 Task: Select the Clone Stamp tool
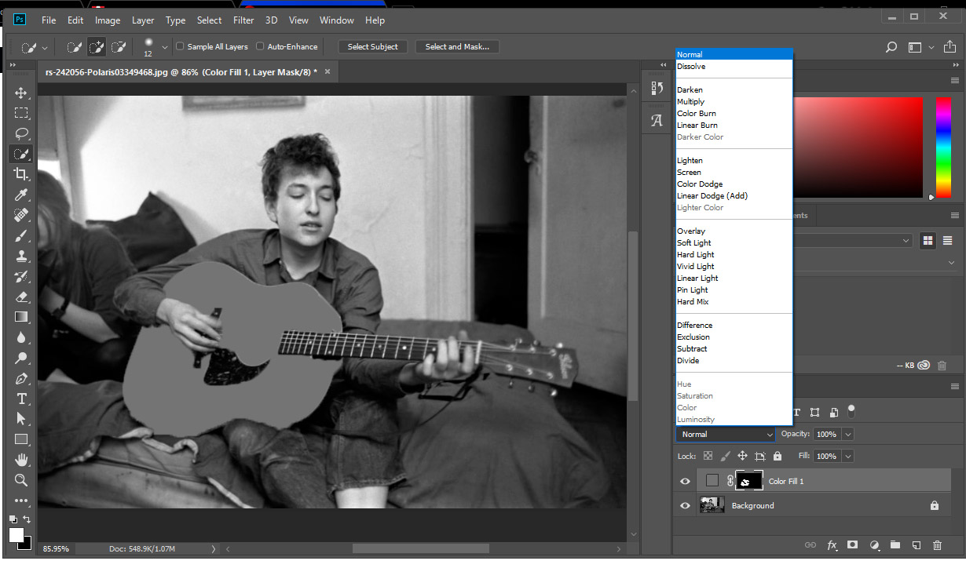tap(21, 256)
